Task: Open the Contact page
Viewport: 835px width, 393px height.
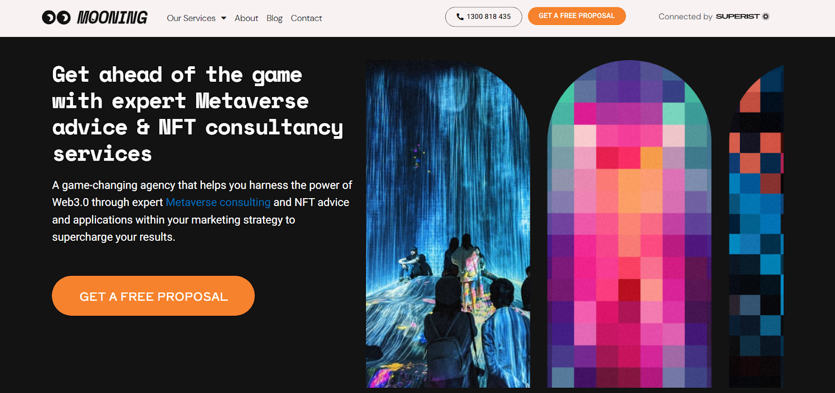Action: 306,18
